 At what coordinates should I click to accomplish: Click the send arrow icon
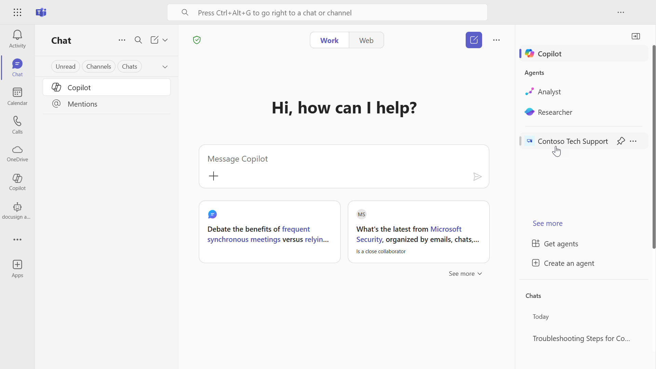(x=477, y=177)
